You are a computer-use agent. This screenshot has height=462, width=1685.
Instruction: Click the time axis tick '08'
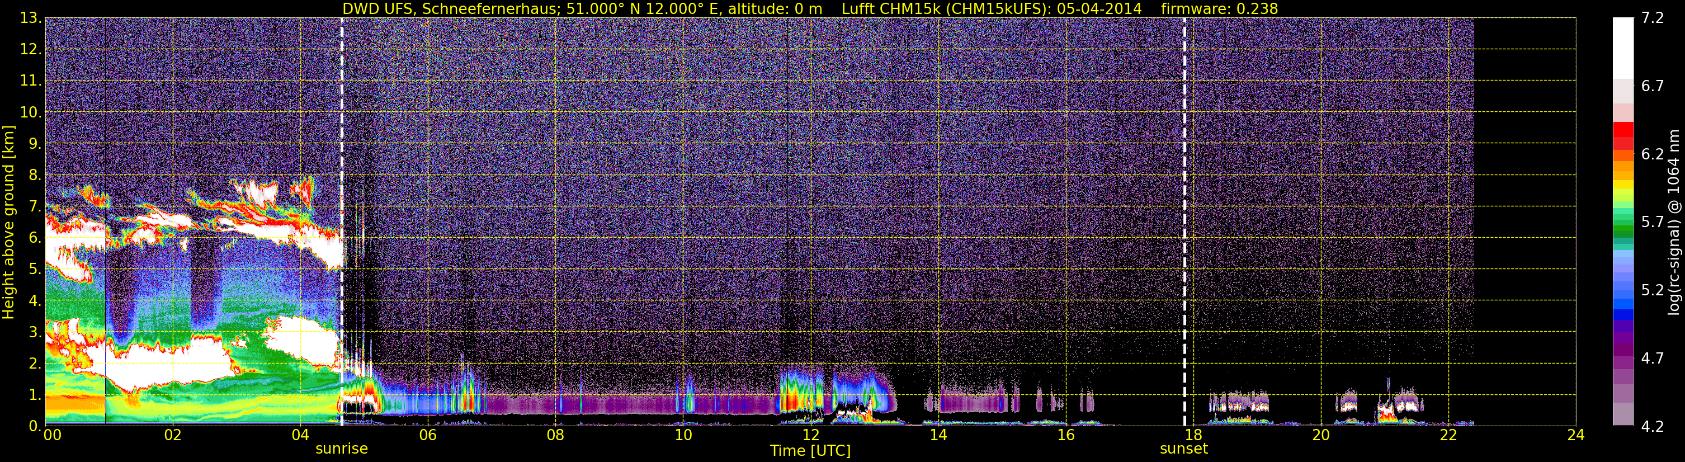click(x=555, y=435)
